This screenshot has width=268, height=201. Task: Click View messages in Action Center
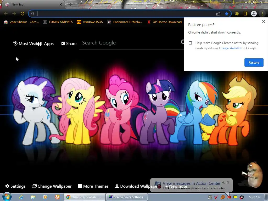(x=192, y=183)
